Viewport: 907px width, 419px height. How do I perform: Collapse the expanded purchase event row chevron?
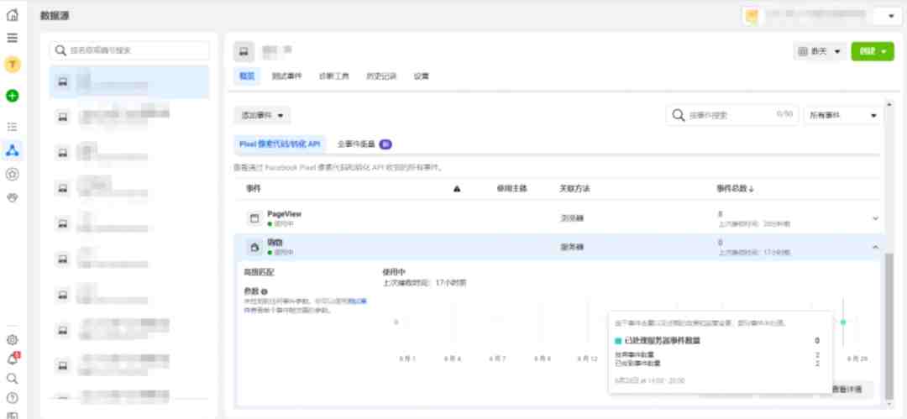pos(875,247)
